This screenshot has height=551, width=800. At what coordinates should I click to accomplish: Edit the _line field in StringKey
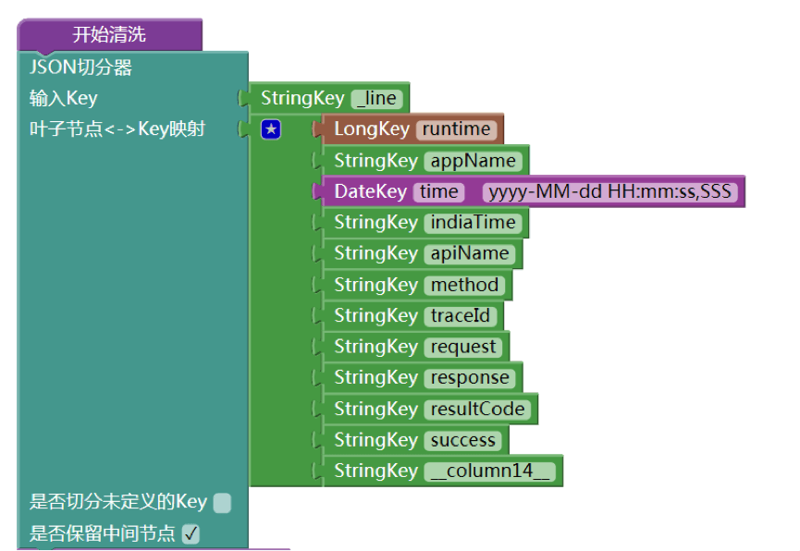(x=376, y=99)
